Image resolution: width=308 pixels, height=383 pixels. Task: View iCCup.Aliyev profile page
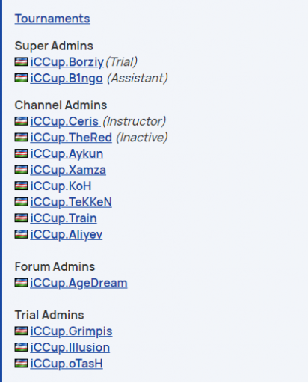pos(67,234)
